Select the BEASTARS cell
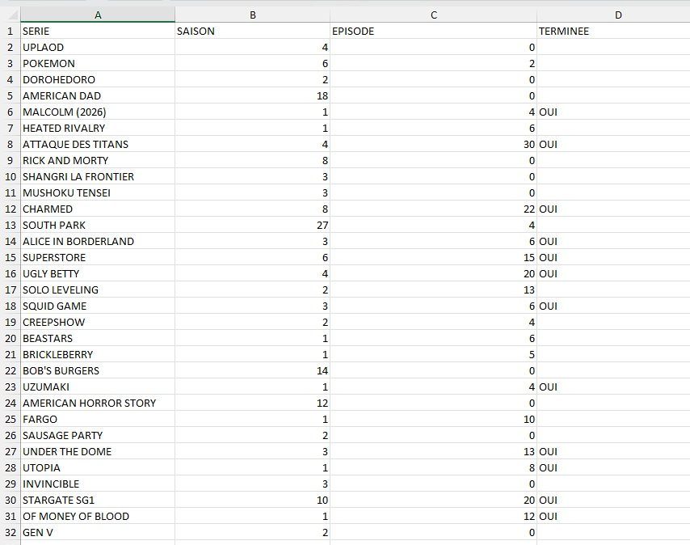The image size is (690, 545). coord(98,339)
